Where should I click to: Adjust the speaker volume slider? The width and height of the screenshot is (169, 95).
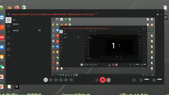[160, 79]
